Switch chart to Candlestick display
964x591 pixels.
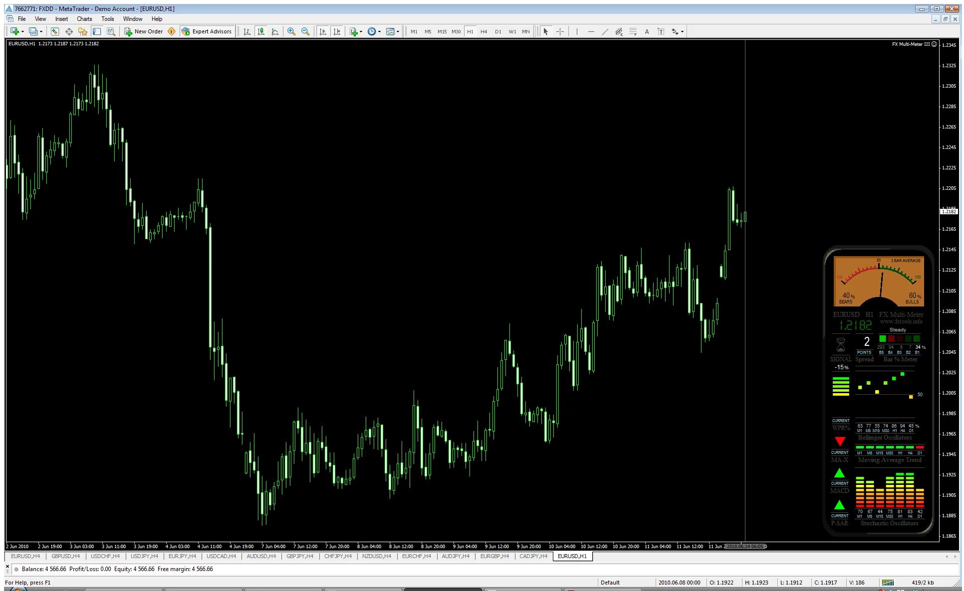click(260, 31)
